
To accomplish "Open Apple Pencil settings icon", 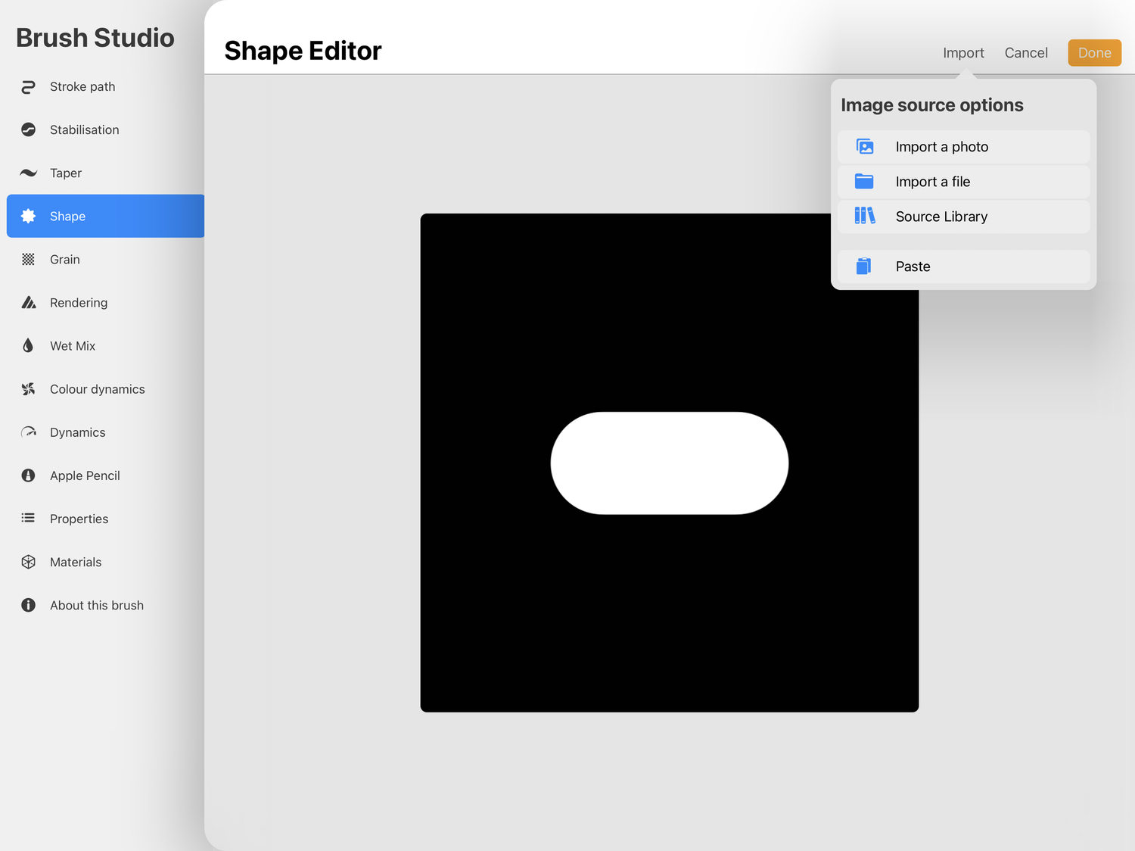I will tap(28, 475).
